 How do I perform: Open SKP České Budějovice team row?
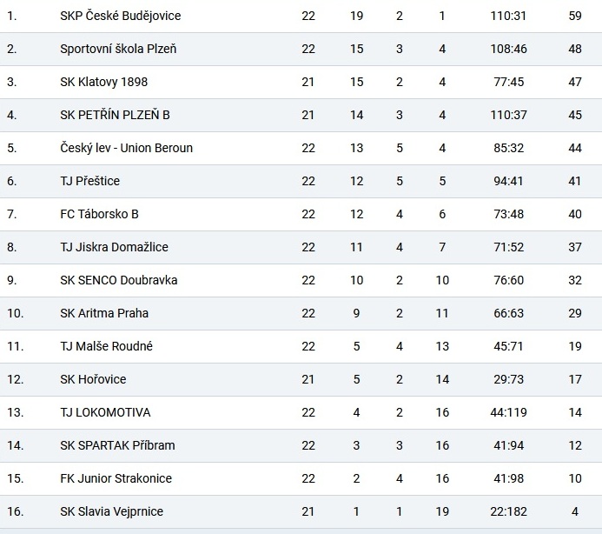[301, 16]
